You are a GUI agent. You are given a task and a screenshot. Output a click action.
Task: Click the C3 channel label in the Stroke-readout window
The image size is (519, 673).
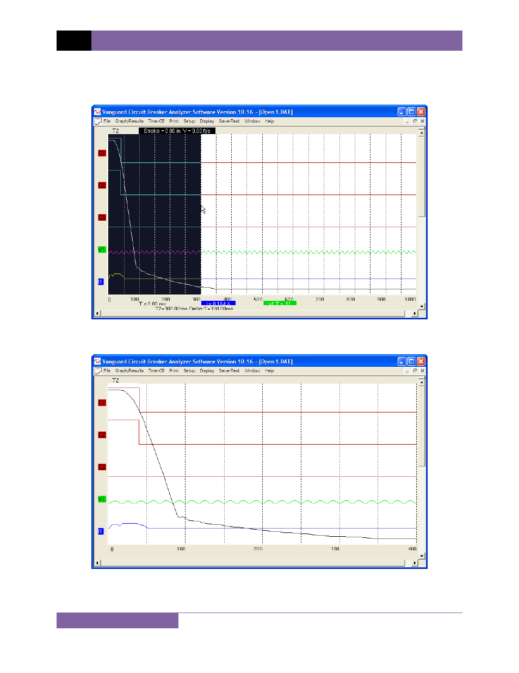[102, 217]
